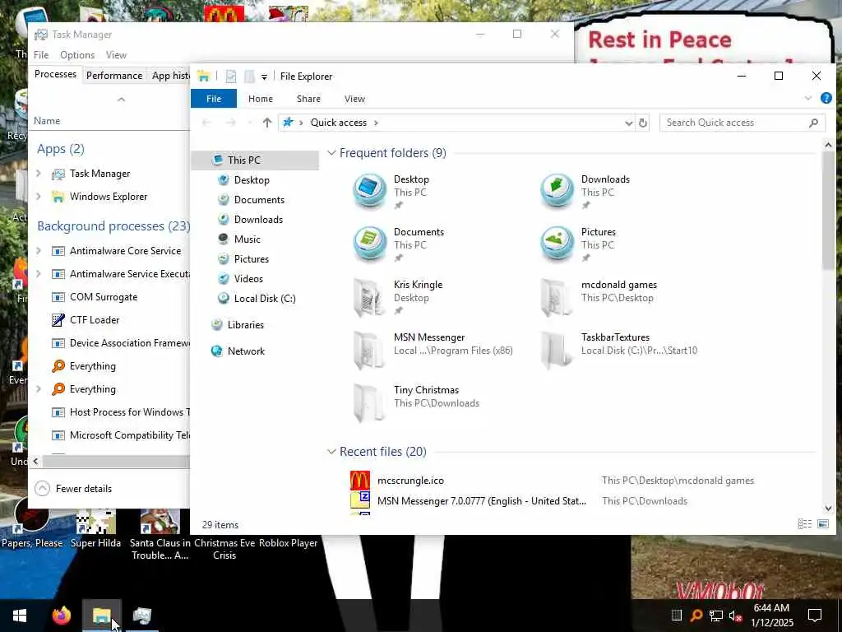Open the Downloads frequent folder icon
The width and height of the screenshot is (842, 632).
point(557,191)
